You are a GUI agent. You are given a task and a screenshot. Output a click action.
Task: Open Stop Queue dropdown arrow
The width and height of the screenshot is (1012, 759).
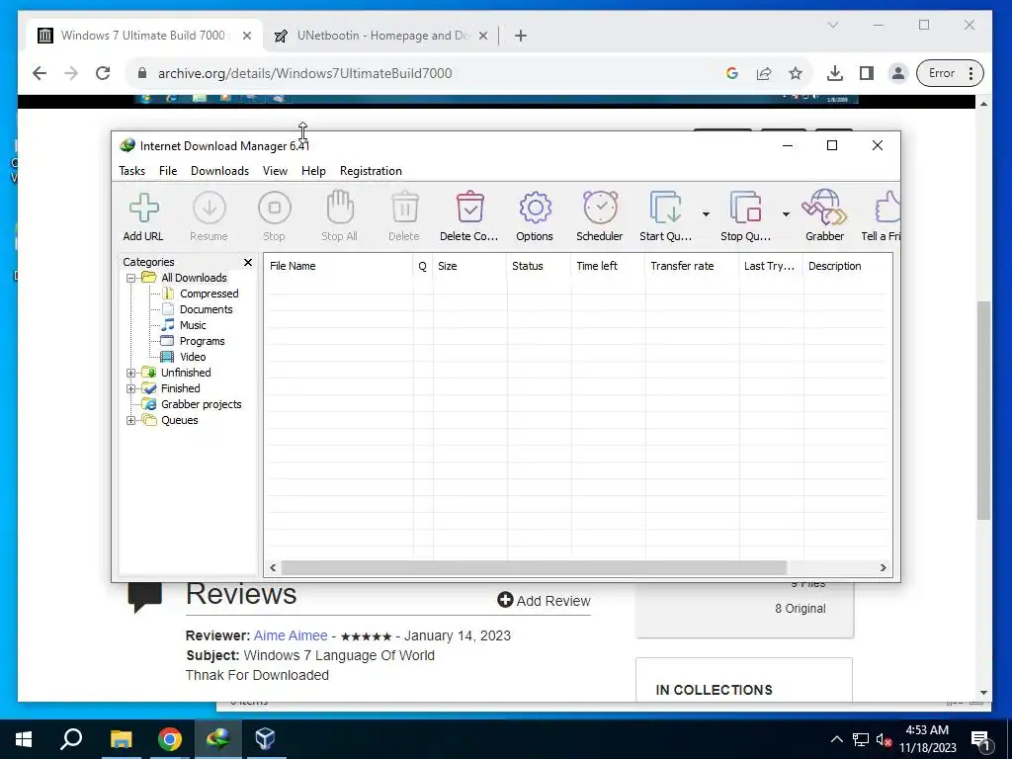[x=786, y=214]
